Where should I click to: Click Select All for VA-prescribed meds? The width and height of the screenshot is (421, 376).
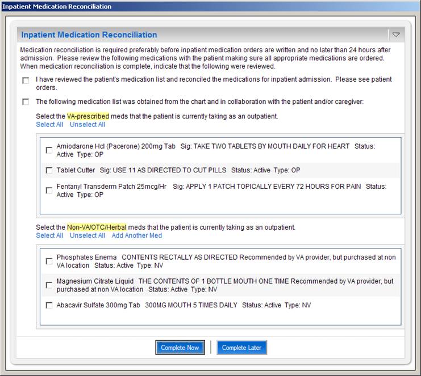49,125
